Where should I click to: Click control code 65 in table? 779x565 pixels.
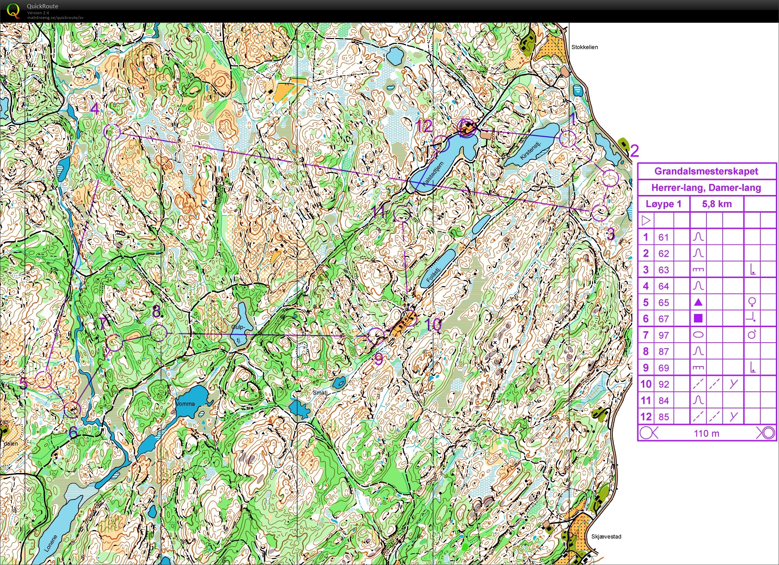664,303
